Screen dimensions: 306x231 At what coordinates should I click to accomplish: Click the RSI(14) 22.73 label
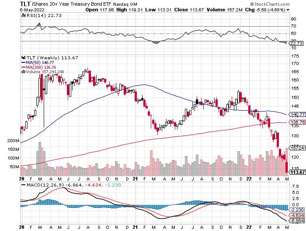point(44,15)
